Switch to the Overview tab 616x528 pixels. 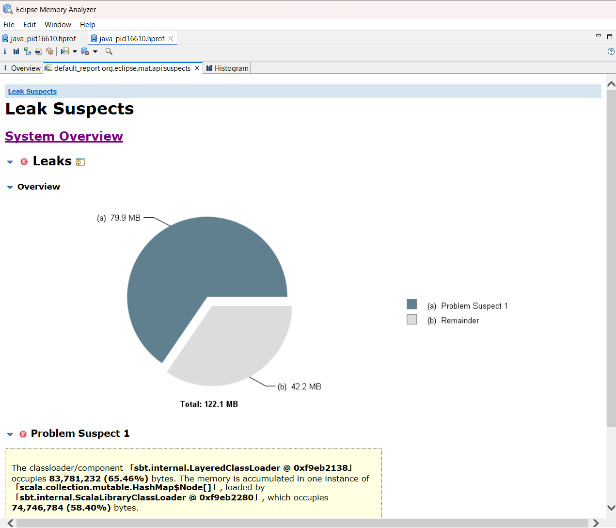(22, 68)
